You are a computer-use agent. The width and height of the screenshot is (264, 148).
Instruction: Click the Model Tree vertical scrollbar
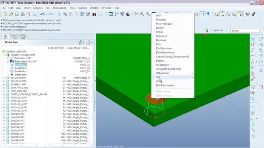coord(91,86)
